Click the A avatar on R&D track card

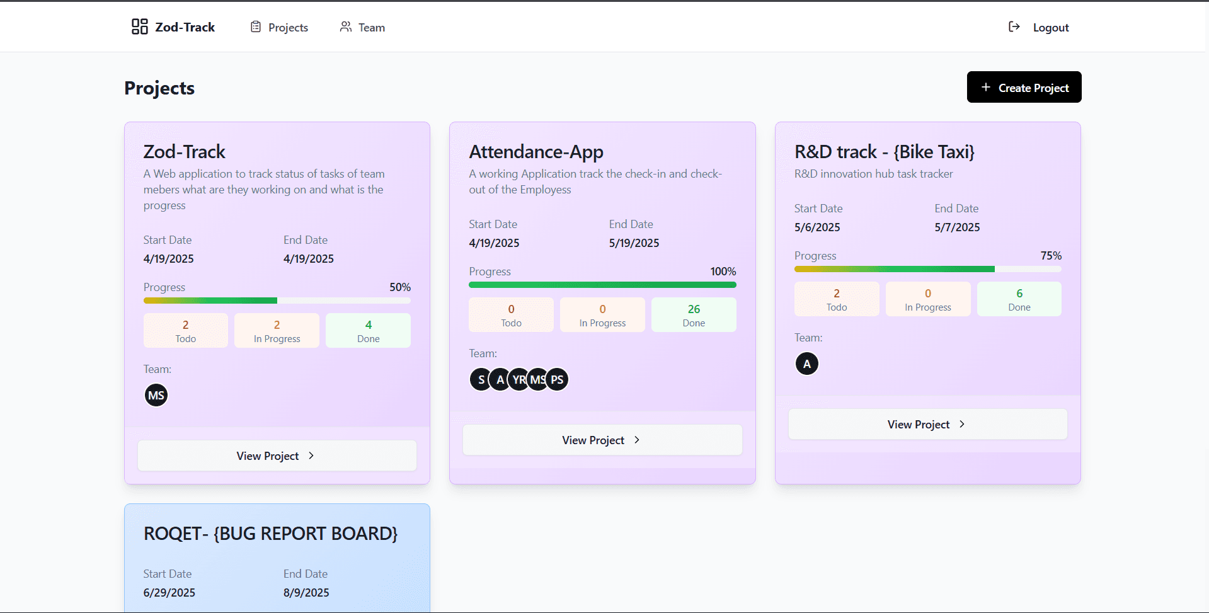807,364
